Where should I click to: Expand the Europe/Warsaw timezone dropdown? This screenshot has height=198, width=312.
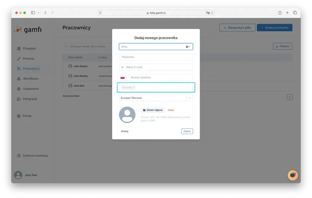point(190,98)
